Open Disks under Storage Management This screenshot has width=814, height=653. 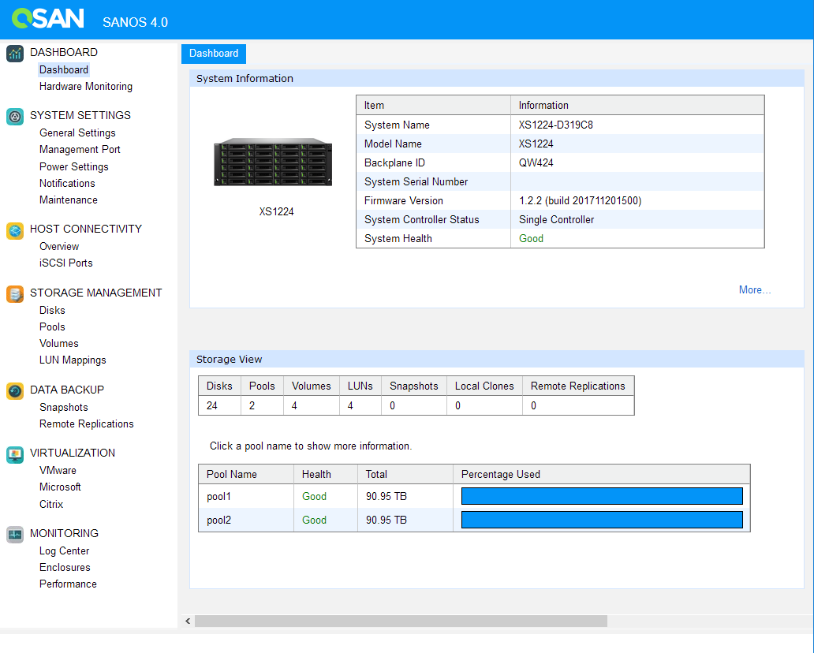(x=52, y=311)
